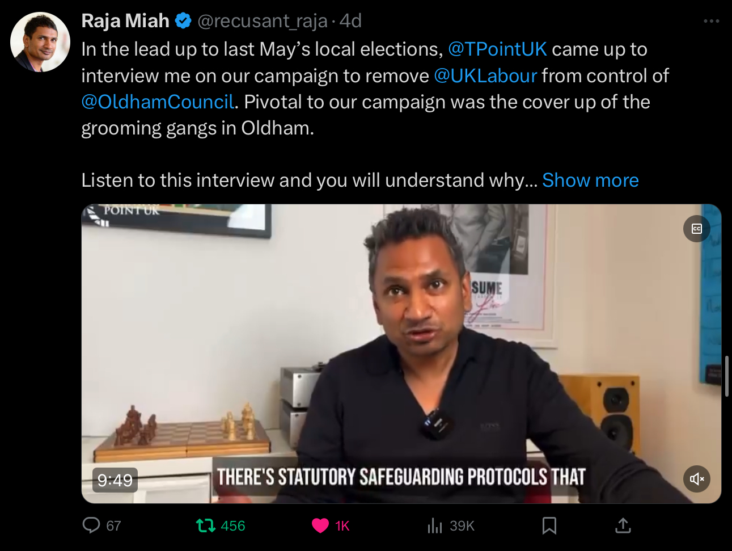Image resolution: width=732 pixels, height=551 pixels.
Task: Open the @TPointUK mention link
Action: click(497, 49)
